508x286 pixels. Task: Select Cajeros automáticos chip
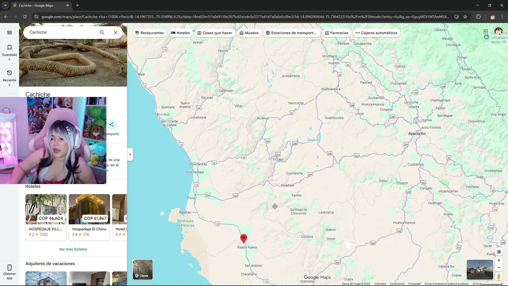[376, 33]
